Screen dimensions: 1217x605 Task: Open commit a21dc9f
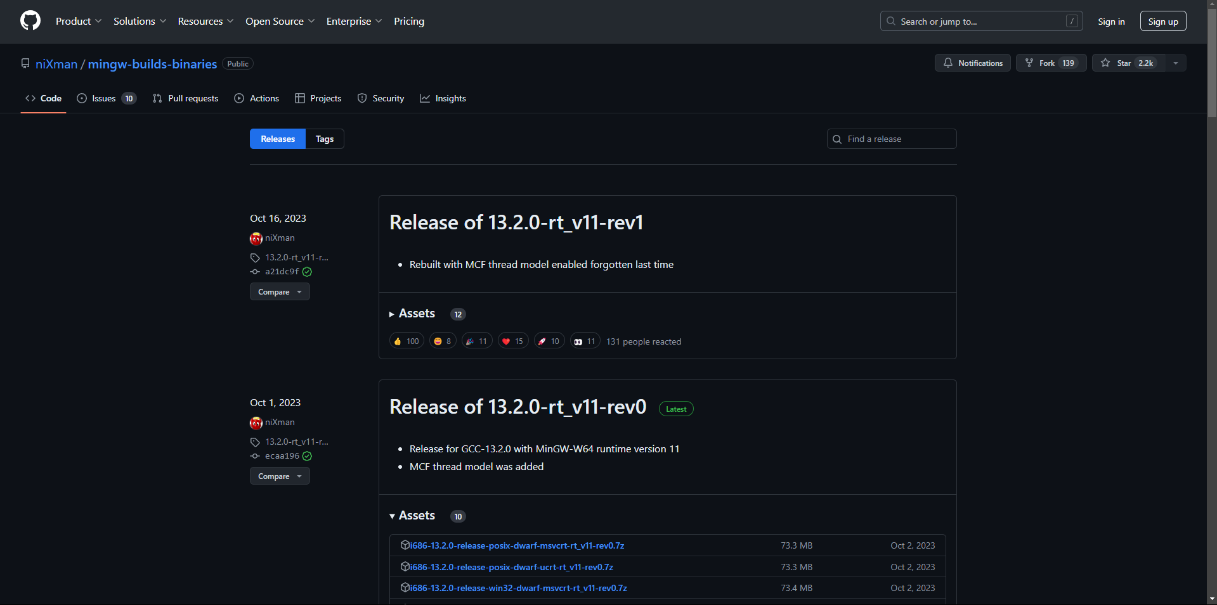point(282,271)
